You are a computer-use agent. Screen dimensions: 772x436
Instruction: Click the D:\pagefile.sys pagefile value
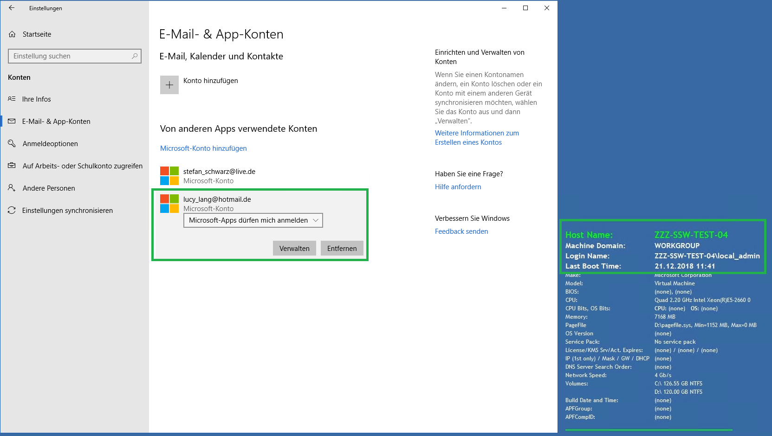pyautogui.click(x=706, y=325)
